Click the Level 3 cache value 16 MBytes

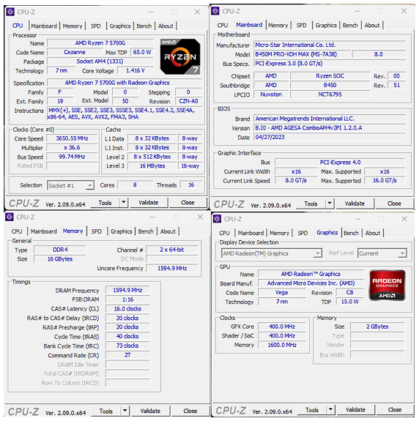[152, 166]
